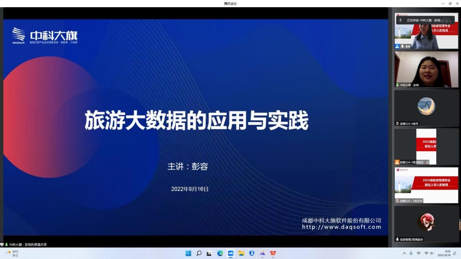Screen dimensions: 461x259
Task: Click the network signal icon on 范桂花's tile
Action: (427, 162)
